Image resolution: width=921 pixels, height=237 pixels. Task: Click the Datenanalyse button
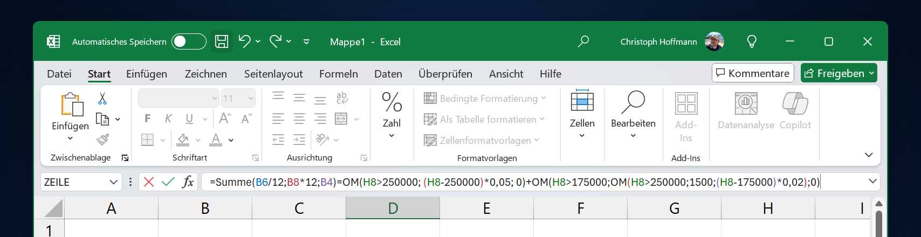[x=746, y=111]
